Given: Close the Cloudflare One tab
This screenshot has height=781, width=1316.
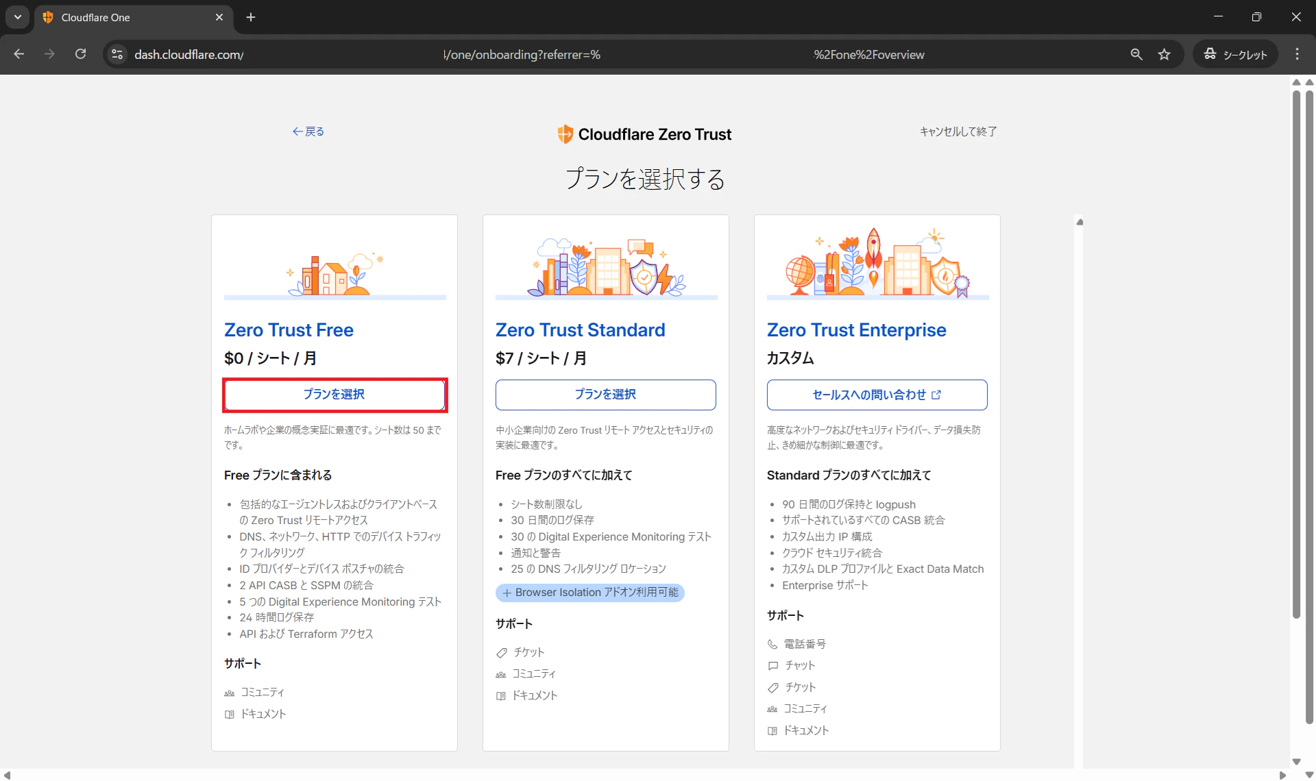Looking at the screenshot, I should point(219,17).
